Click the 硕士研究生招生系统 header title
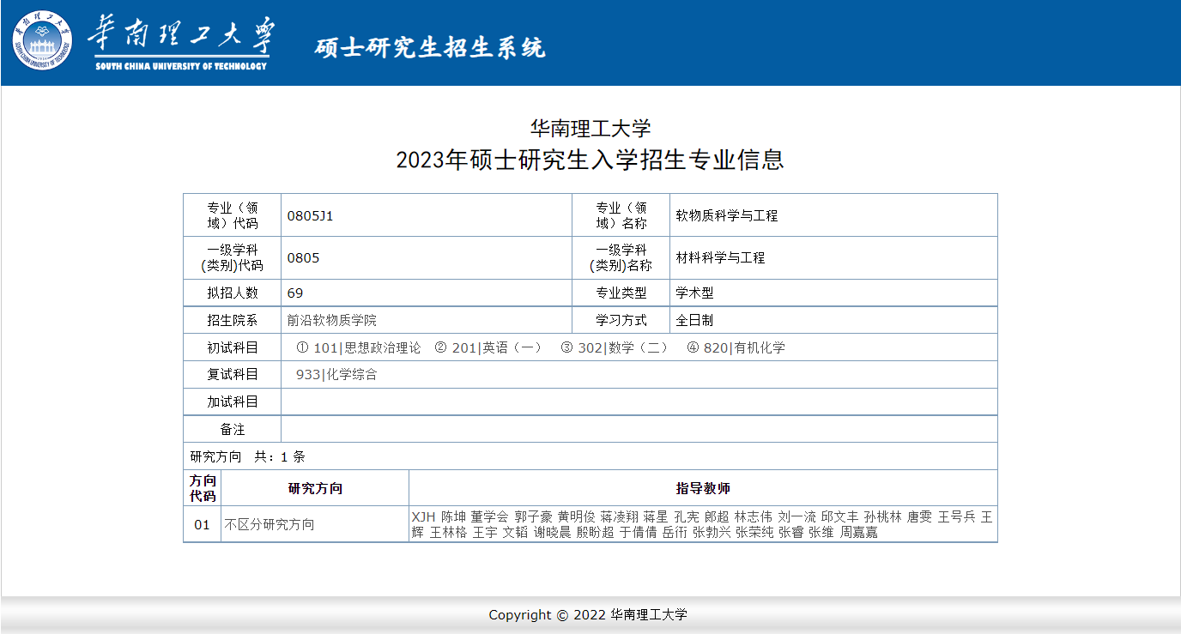This screenshot has height=634, width=1181. click(430, 47)
